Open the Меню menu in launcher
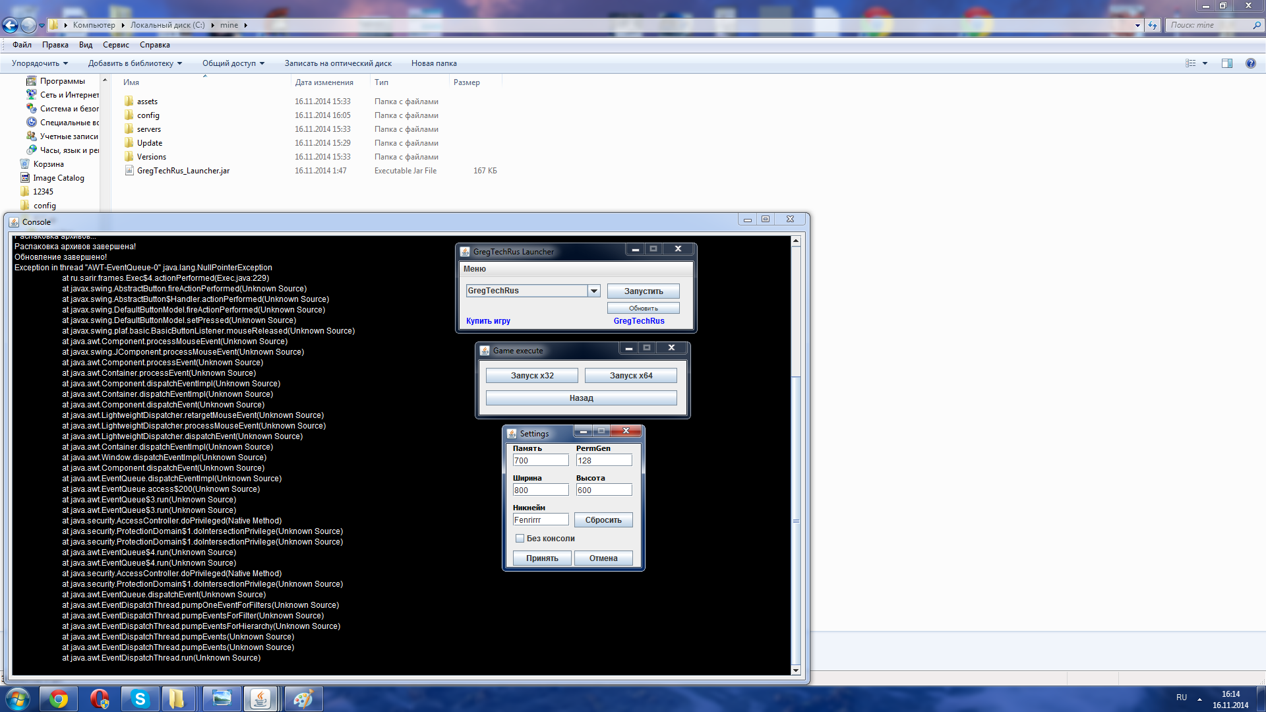1266x712 pixels. click(x=475, y=269)
